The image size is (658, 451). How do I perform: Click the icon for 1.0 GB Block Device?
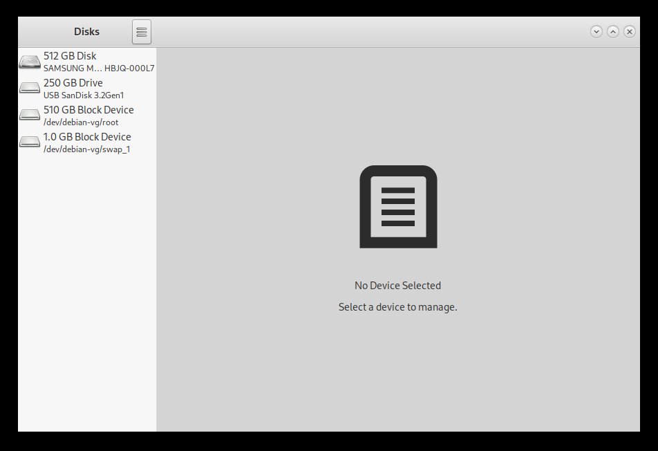click(30, 142)
